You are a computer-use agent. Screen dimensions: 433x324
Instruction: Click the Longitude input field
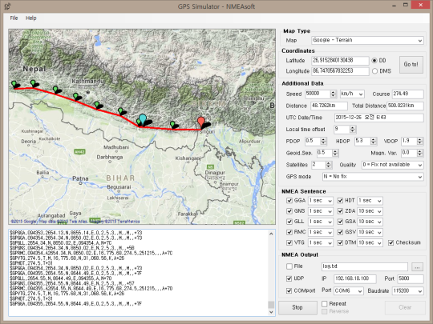coord(340,71)
